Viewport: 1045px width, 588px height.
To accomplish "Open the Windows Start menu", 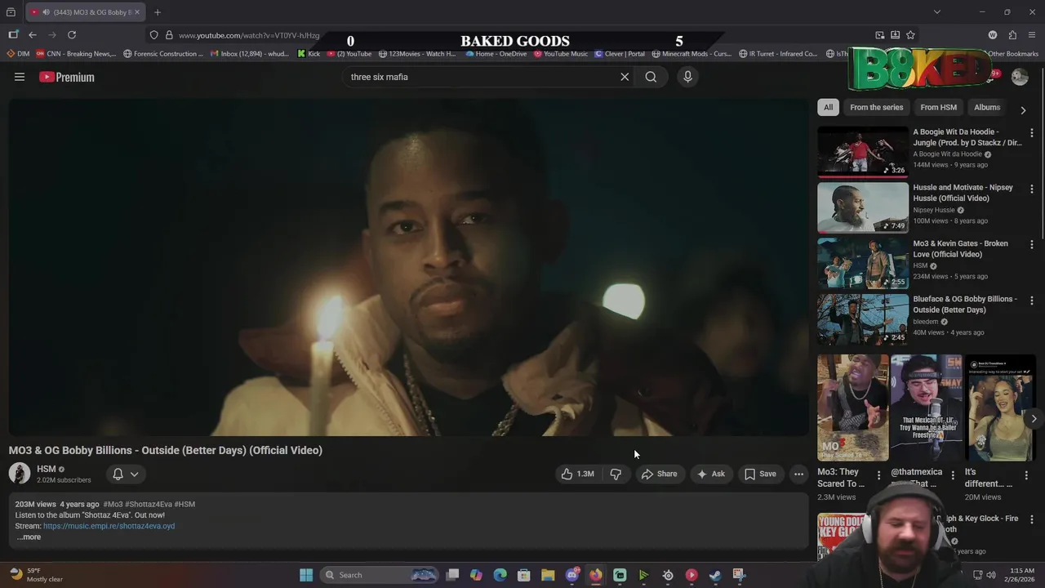I will tap(306, 575).
